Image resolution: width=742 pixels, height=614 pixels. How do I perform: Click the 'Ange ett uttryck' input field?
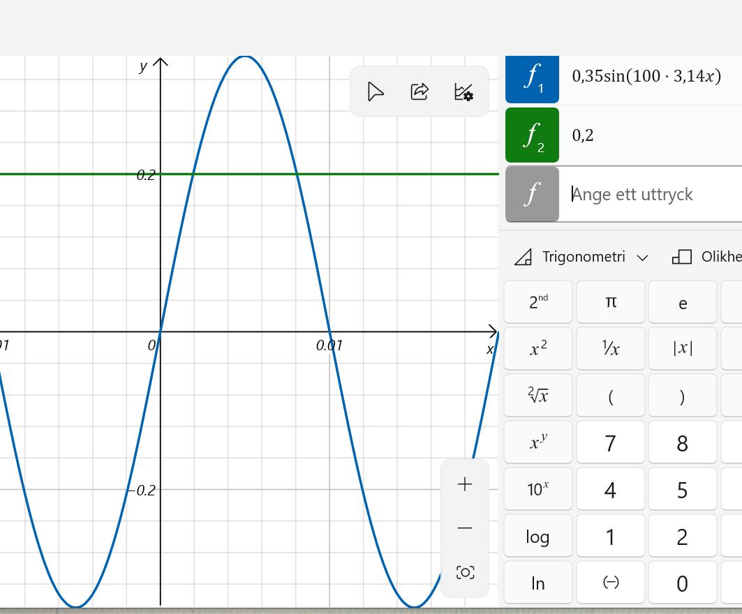tap(649, 194)
